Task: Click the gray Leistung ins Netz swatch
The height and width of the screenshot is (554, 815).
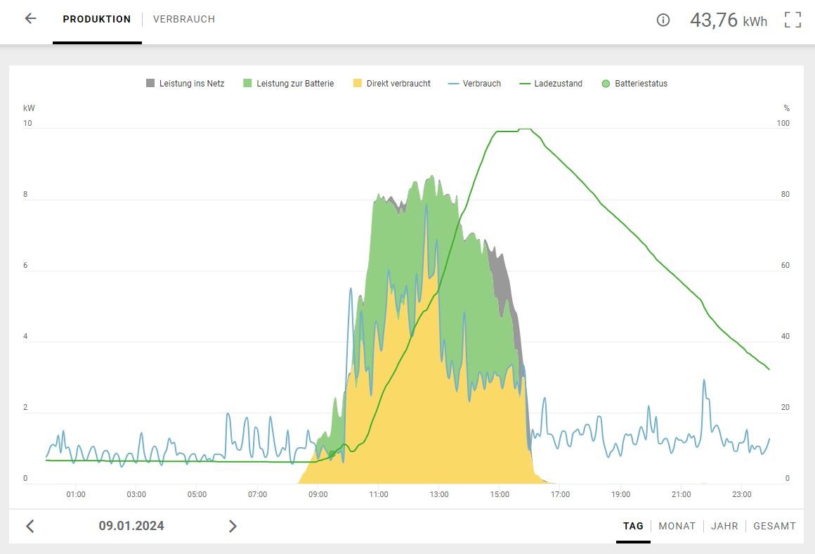Action: click(150, 83)
